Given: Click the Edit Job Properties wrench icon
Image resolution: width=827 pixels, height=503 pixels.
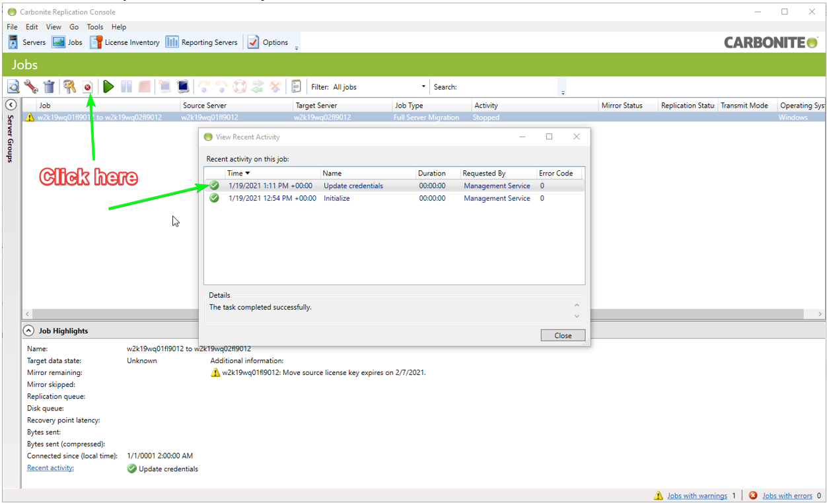Looking at the screenshot, I should [31, 86].
